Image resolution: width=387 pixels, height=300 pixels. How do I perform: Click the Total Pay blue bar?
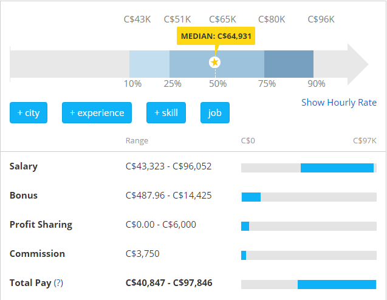[x=337, y=284]
